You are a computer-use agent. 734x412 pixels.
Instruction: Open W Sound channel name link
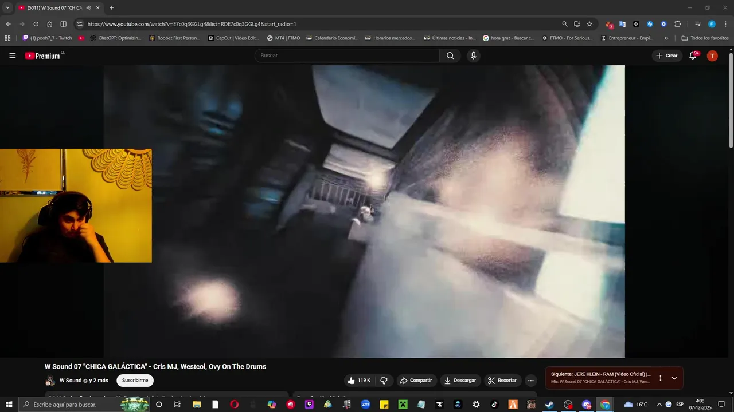click(x=71, y=381)
